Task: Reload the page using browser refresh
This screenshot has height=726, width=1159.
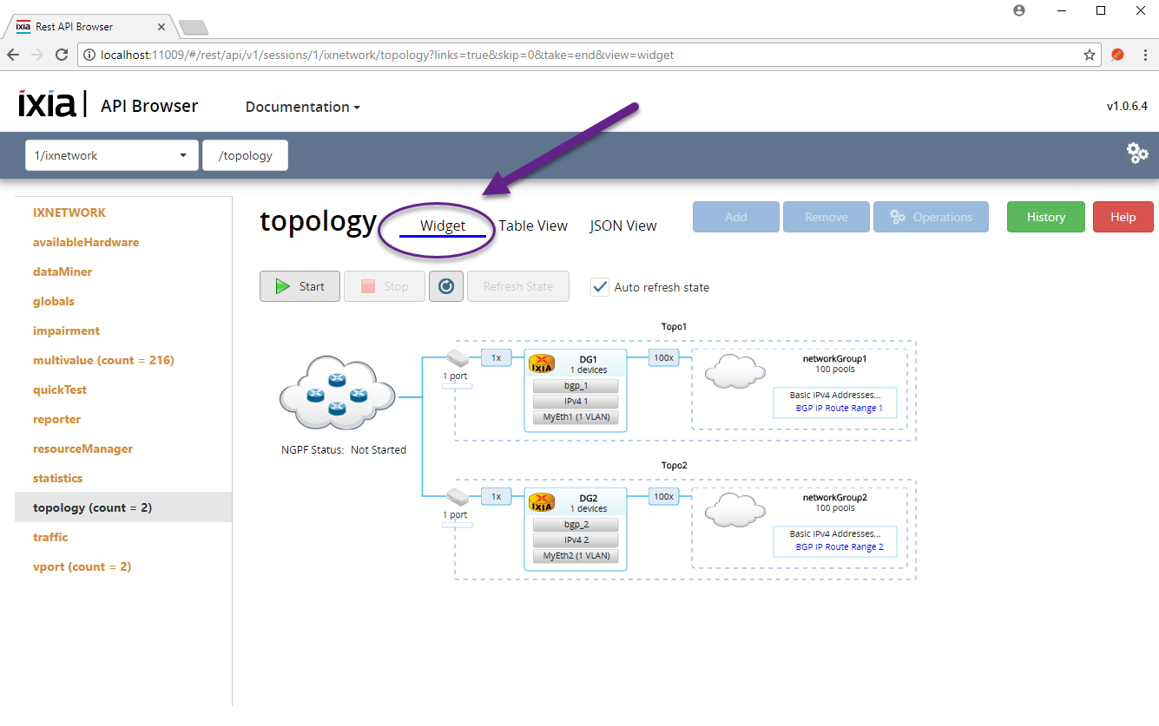Action: [62, 55]
